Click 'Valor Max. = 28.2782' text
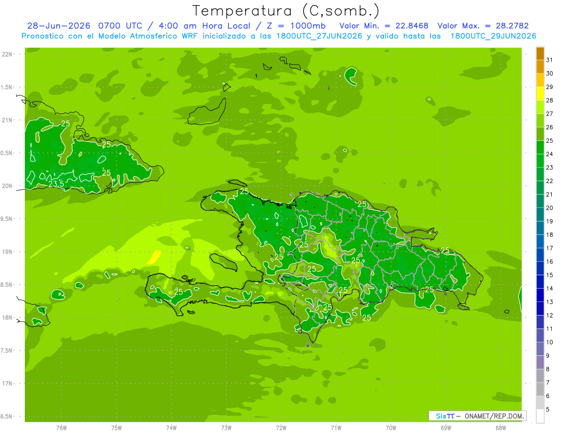This screenshot has width=562, height=434. click(x=483, y=26)
